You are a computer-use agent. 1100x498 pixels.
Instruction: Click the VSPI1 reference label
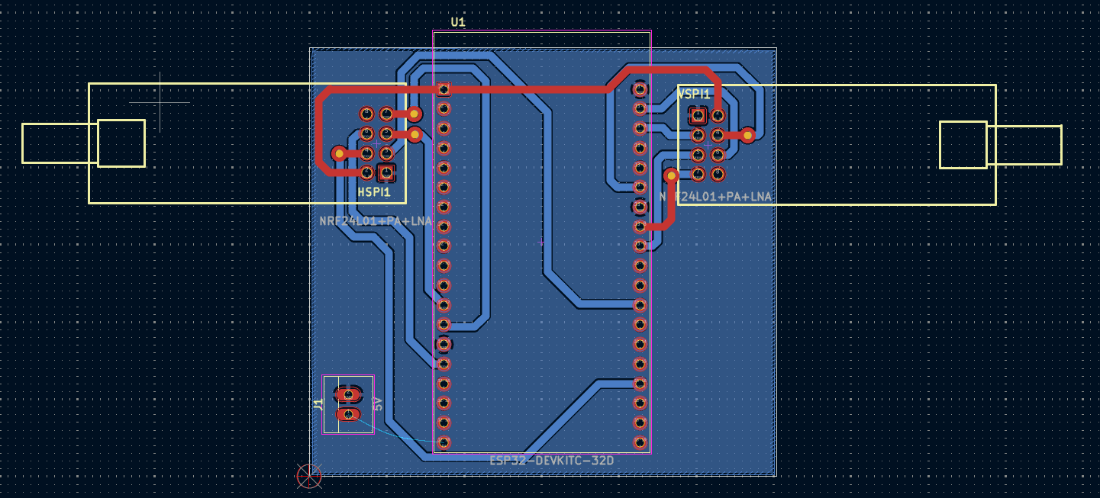click(x=694, y=95)
